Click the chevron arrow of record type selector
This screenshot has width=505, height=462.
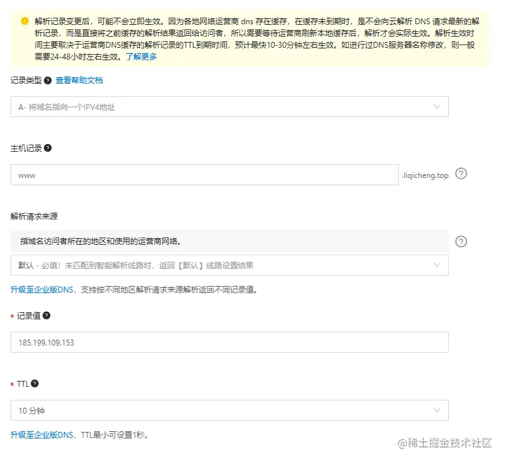click(437, 107)
